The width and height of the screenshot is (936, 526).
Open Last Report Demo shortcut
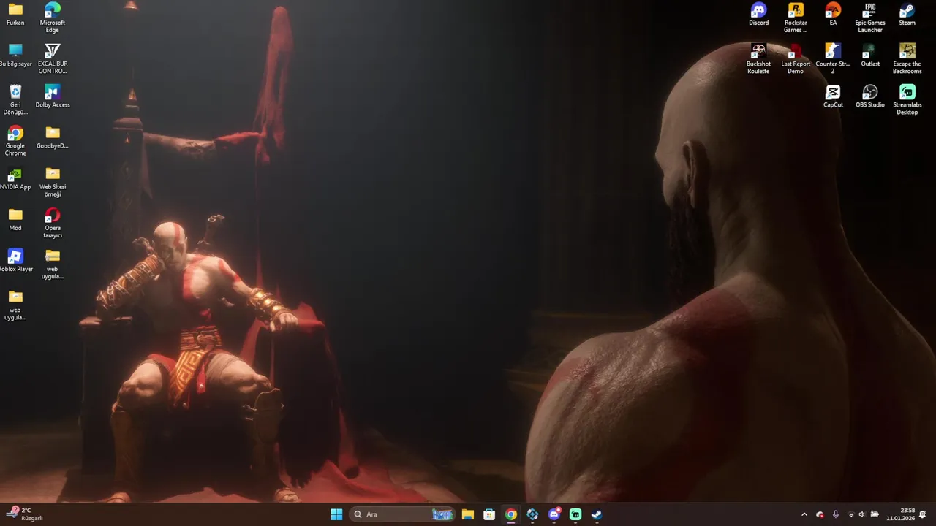tap(796, 58)
